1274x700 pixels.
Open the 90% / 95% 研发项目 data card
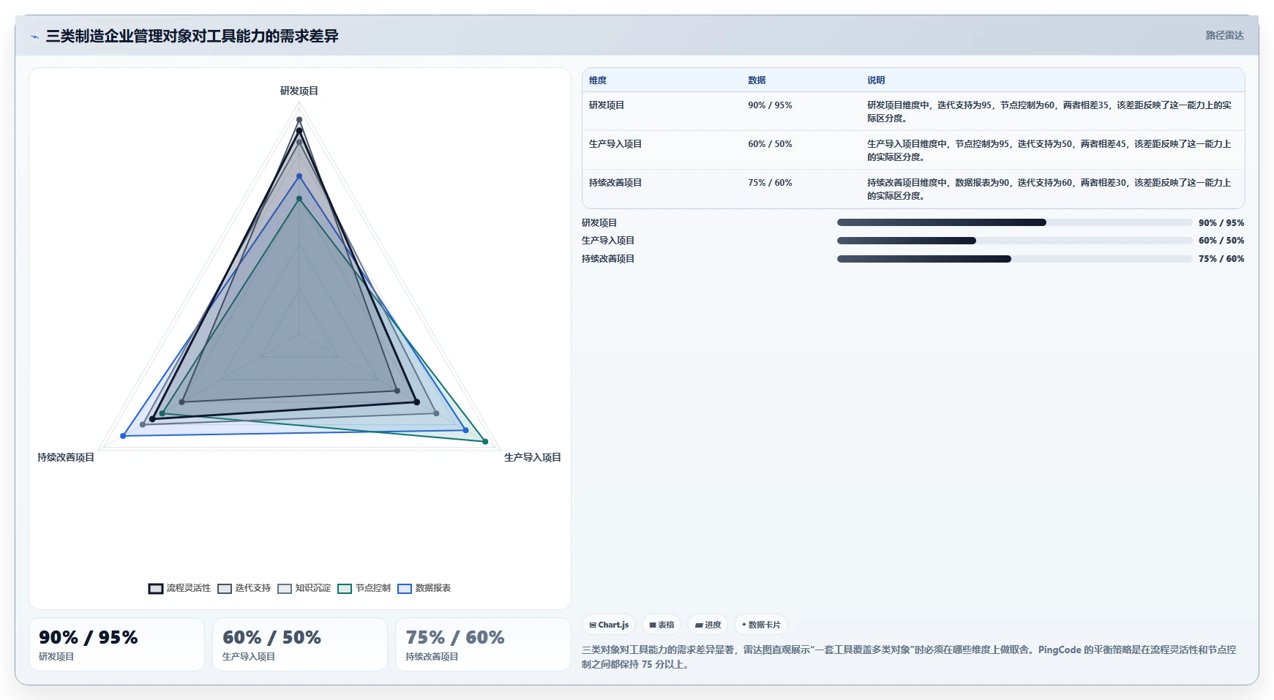pyautogui.click(x=116, y=644)
